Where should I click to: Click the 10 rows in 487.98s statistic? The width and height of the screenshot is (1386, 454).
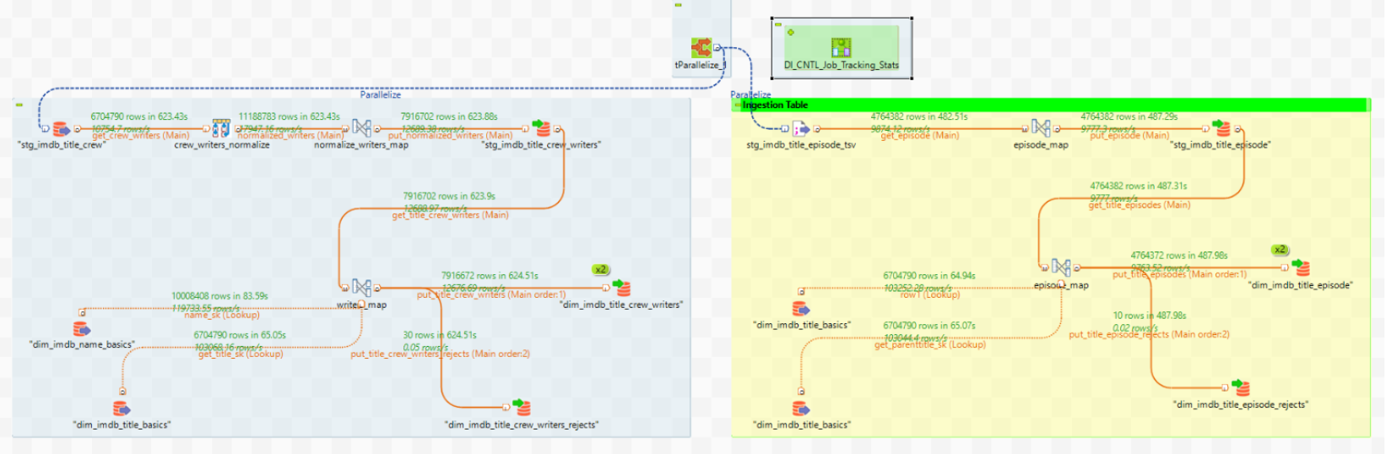(1150, 316)
